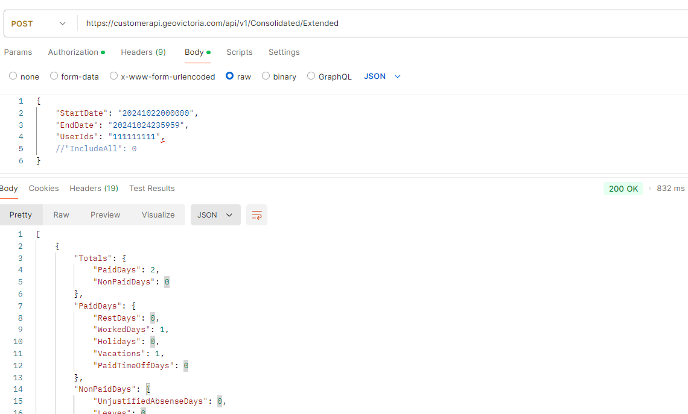This screenshot has height=414, width=688.
Task: Switch response view to Preview
Action: 105,215
